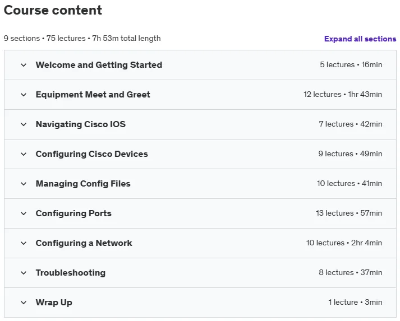The image size is (400, 321).
Task: Select the Configuring Cisco Devices section title
Action: point(92,154)
